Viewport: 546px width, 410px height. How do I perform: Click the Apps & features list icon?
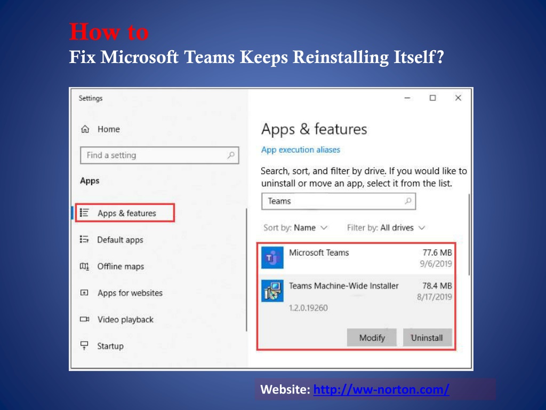point(84,212)
